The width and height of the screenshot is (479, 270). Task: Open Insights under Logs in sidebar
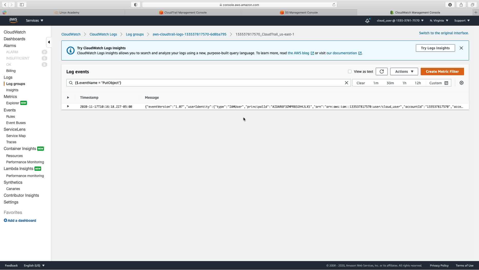(12, 90)
